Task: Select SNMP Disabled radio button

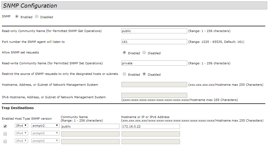Action: pos(37,17)
